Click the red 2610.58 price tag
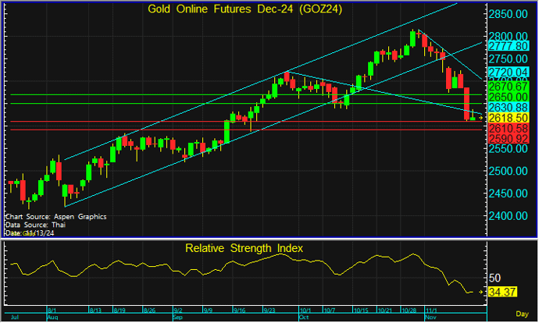539x323 pixels. (x=509, y=128)
